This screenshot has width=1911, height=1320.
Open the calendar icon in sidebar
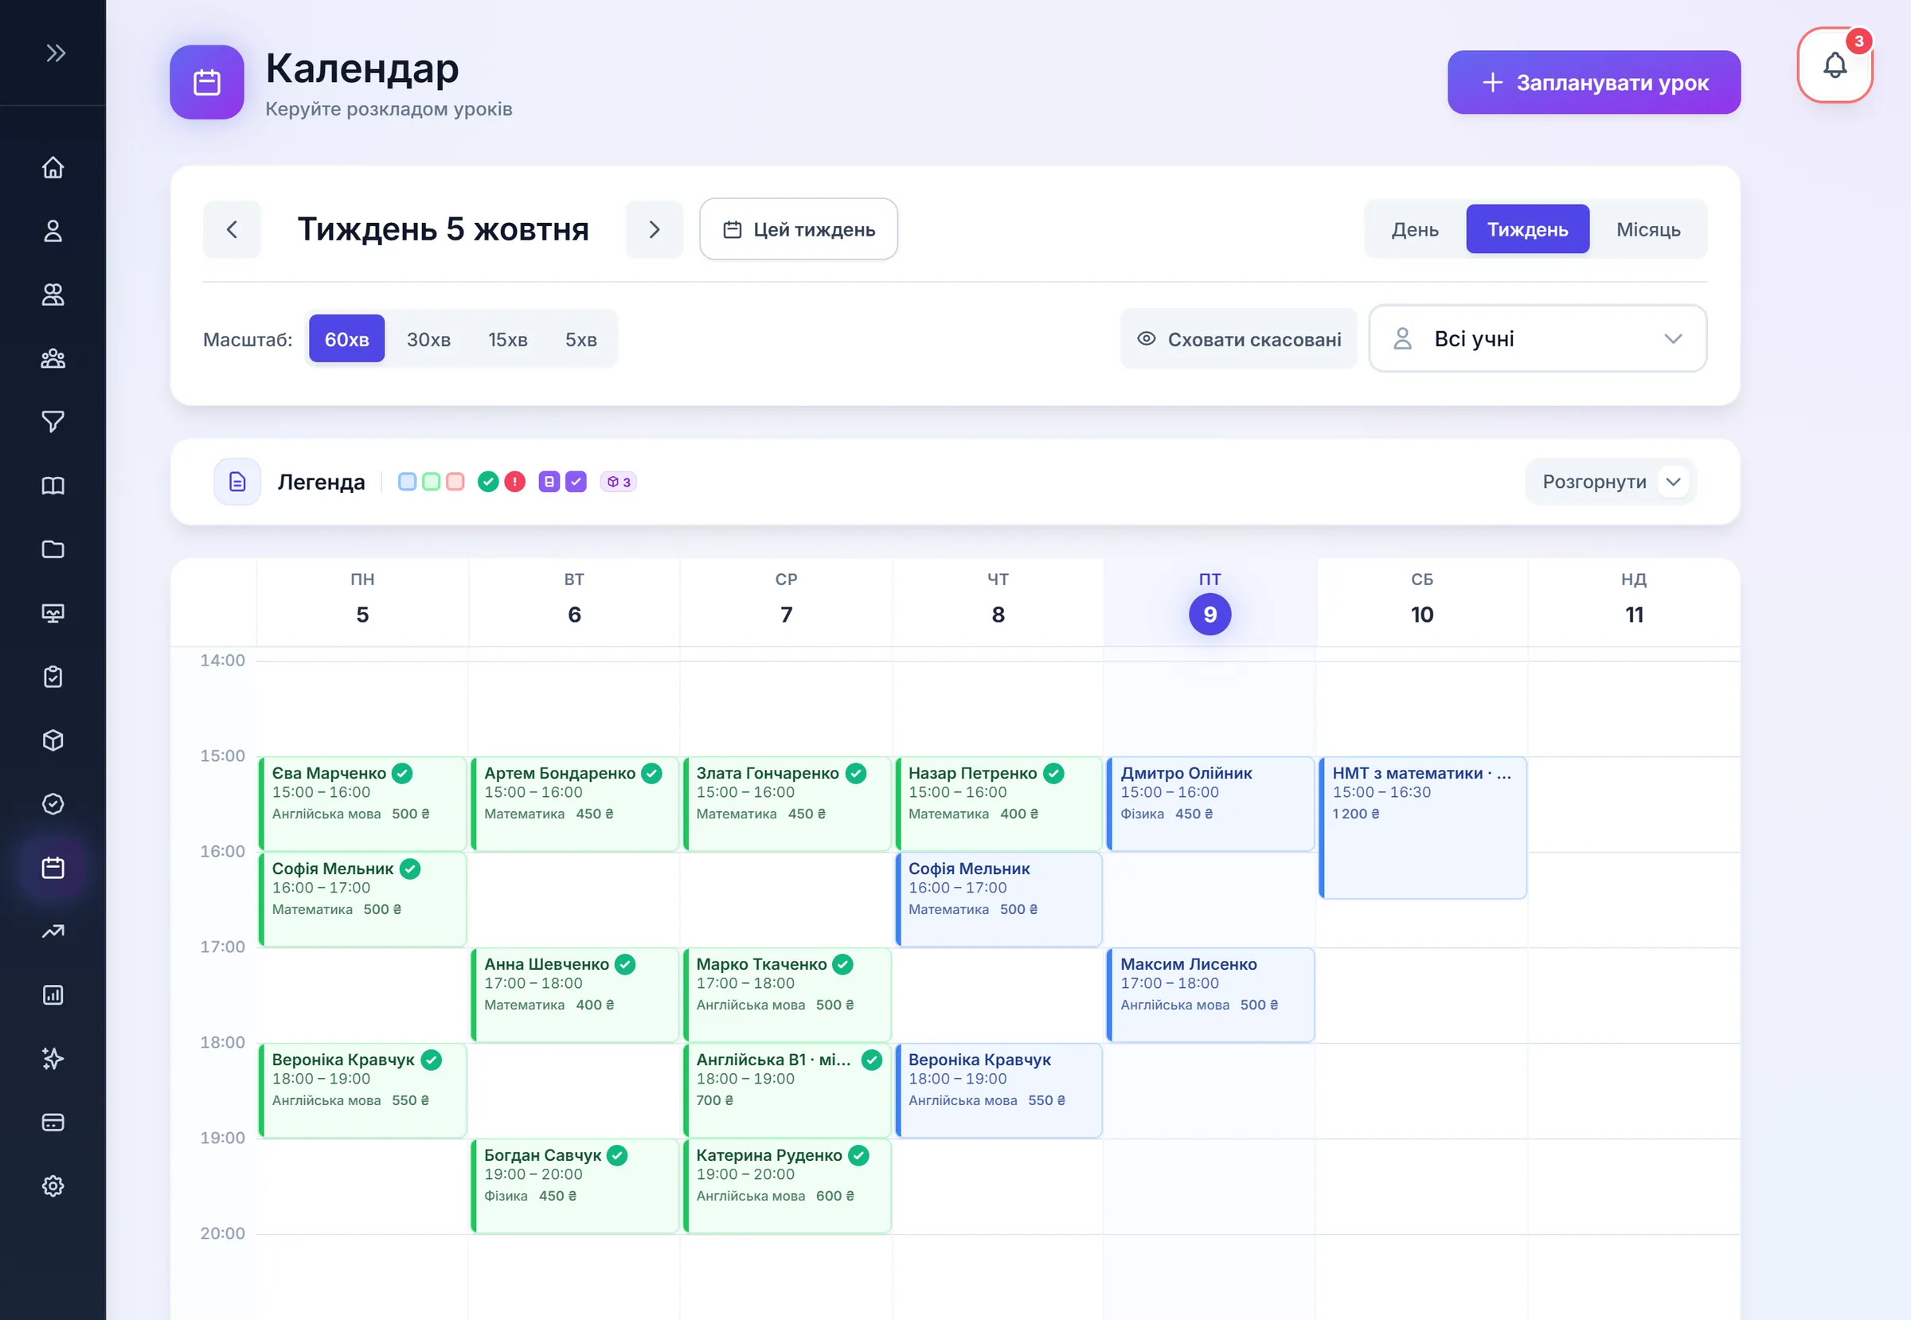(x=53, y=868)
